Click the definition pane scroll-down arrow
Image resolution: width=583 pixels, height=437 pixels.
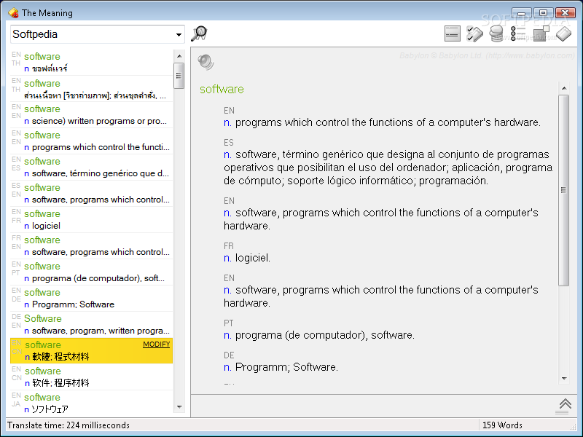pyautogui.click(x=564, y=379)
